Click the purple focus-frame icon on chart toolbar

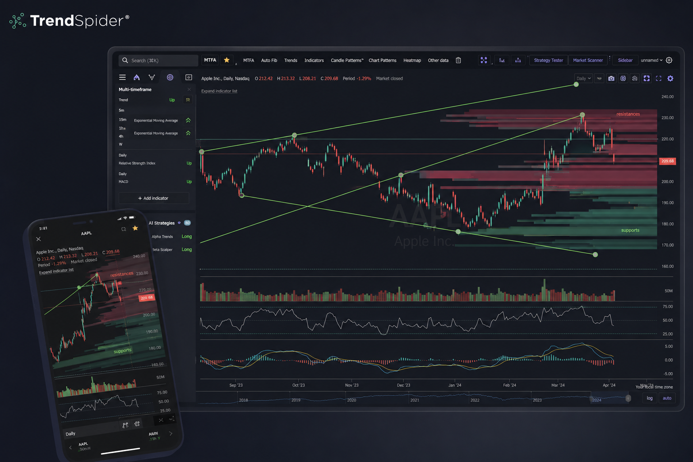click(647, 79)
